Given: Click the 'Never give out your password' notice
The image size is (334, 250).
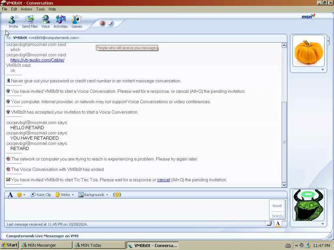Looking at the screenshot, I should [96, 81].
